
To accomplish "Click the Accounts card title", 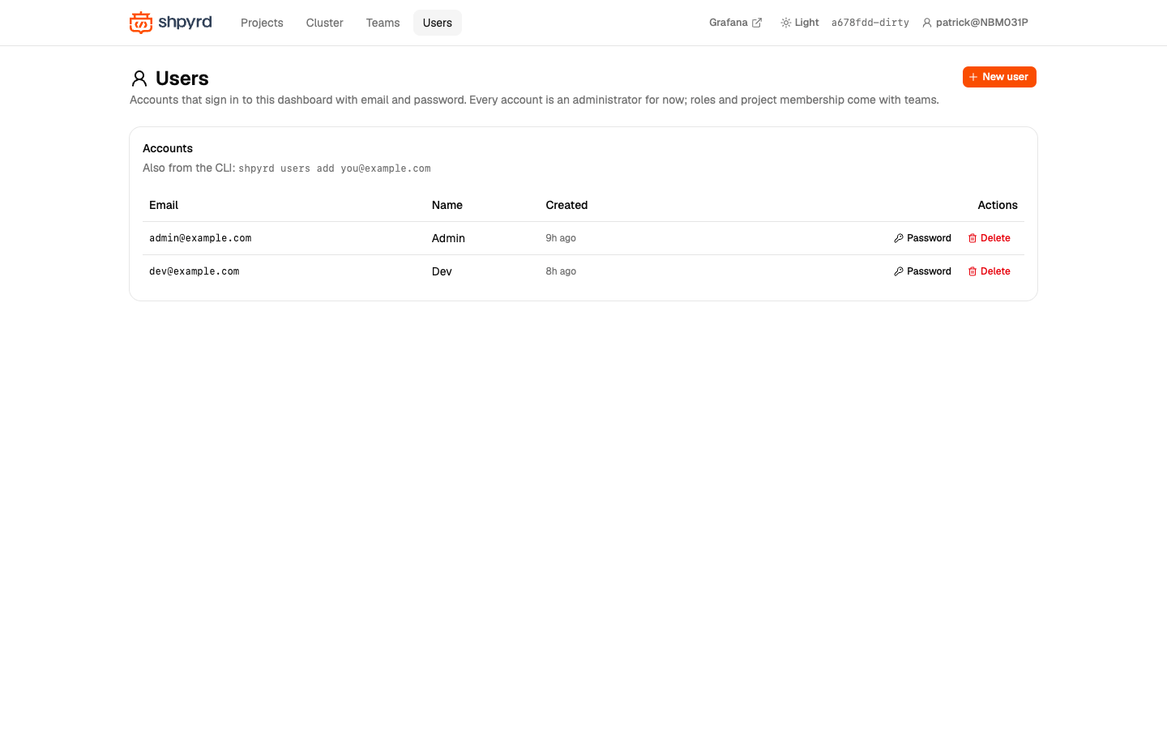I will point(168,148).
